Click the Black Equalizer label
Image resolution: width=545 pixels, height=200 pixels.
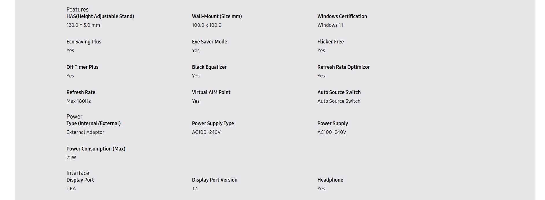coord(209,67)
